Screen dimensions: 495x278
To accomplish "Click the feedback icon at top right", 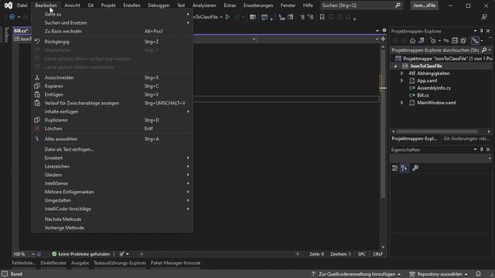I will tap(484, 17).
